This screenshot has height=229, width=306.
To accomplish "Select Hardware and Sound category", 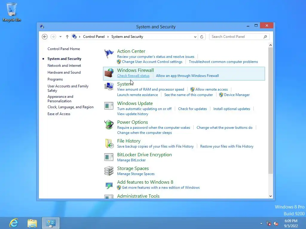I will coord(64,72).
